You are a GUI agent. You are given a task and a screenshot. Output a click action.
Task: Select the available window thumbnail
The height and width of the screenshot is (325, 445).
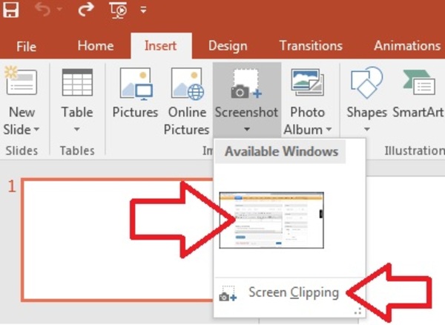tap(271, 219)
